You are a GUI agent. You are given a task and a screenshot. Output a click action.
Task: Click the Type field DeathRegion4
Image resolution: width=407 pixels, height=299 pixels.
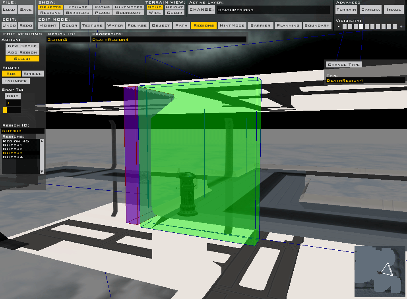point(365,80)
